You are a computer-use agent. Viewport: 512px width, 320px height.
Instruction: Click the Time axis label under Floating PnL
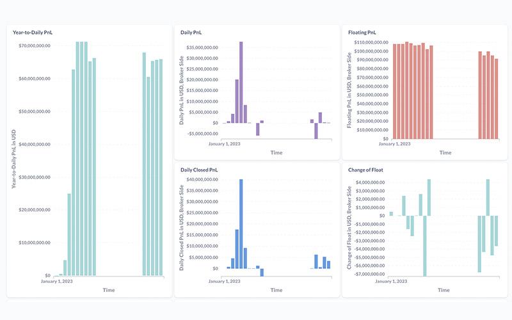pos(445,152)
